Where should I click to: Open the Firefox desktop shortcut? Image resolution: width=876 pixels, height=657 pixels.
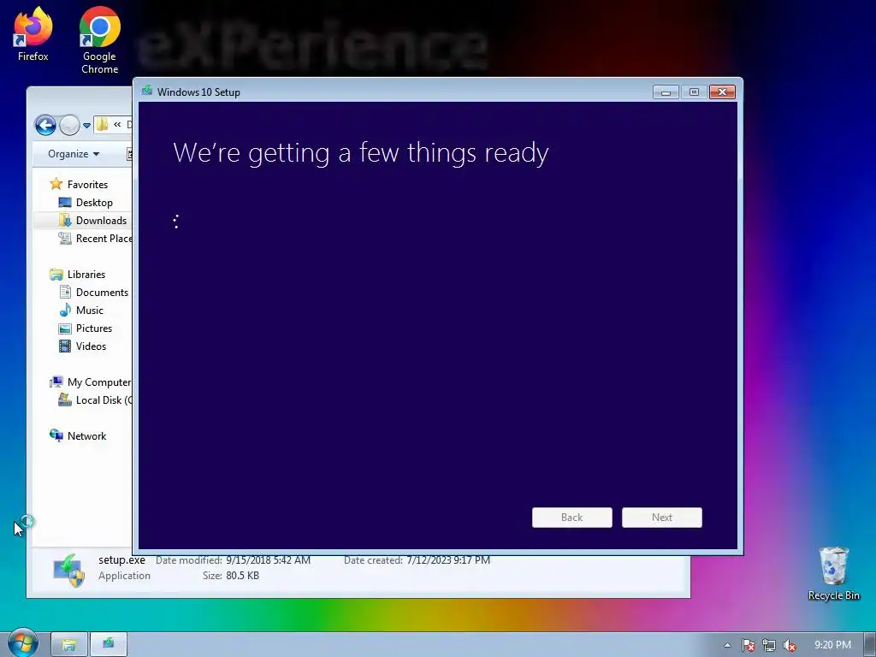(33, 33)
